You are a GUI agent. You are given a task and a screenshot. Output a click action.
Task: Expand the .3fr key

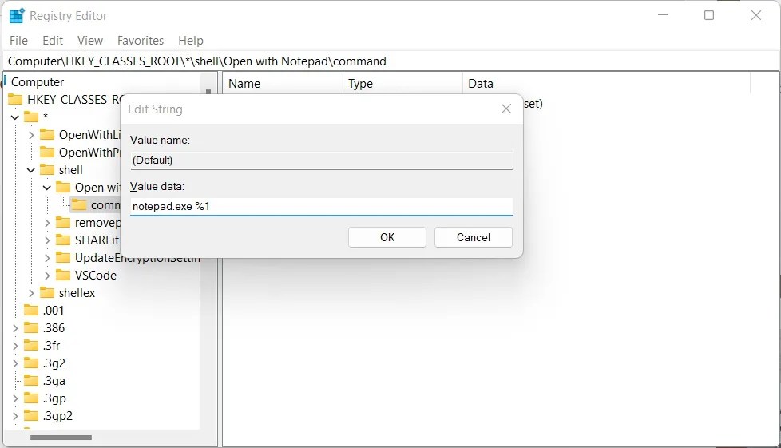pyautogui.click(x=15, y=345)
